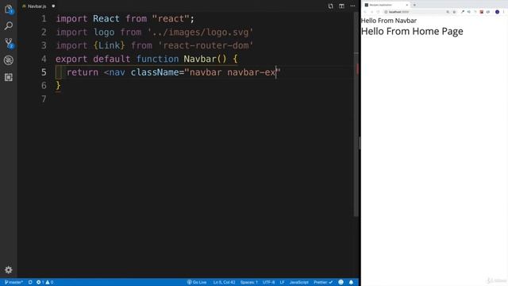Viewport: 508px width, 286px height.
Task: Click the zoom magnifier icon in address bar
Action: click(x=448, y=12)
